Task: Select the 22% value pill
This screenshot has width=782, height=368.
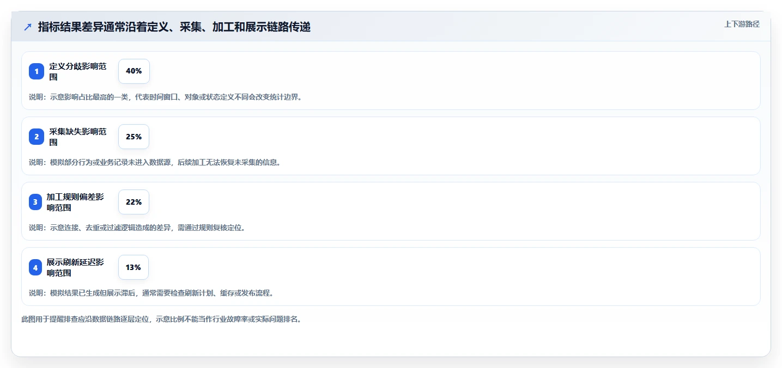Action: [134, 202]
